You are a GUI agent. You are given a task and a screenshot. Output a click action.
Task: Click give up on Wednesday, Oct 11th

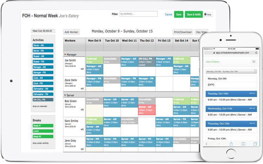[252, 108]
